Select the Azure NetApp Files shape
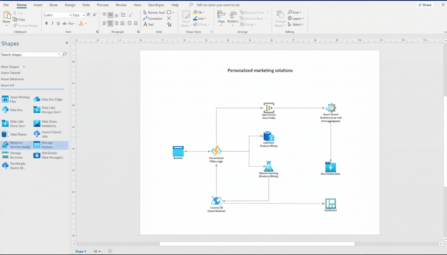447x255 pixels. click(x=15, y=99)
